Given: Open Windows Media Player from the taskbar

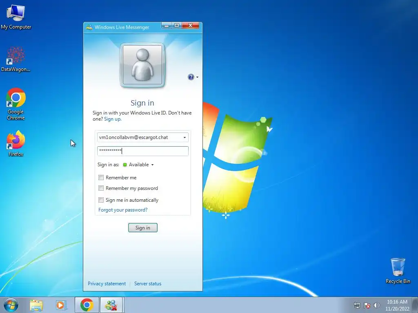Looking at the screenshot, I should 61,305.
